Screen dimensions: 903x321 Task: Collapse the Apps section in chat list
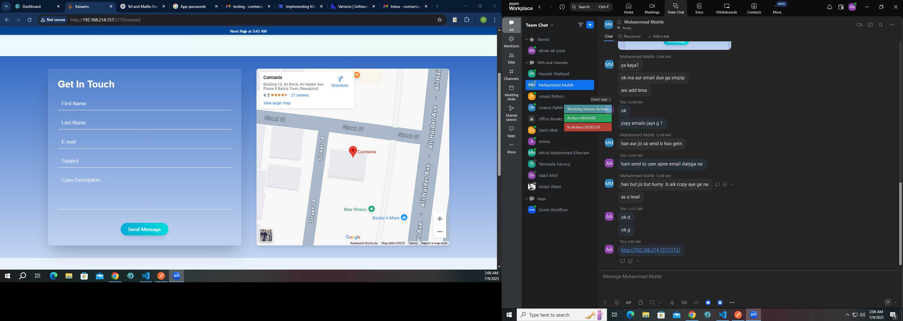[x=526, y=199]
